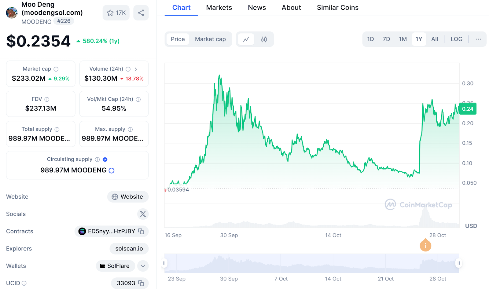The image size is (489, 289).
Task: Click the $237.13M FDV value
Action: (x=41, y=108)
